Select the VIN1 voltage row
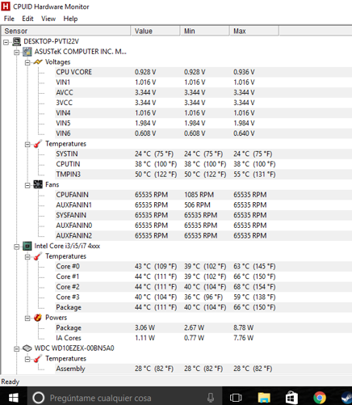Viewport: 352px width, 405px height. coord(203,82)
